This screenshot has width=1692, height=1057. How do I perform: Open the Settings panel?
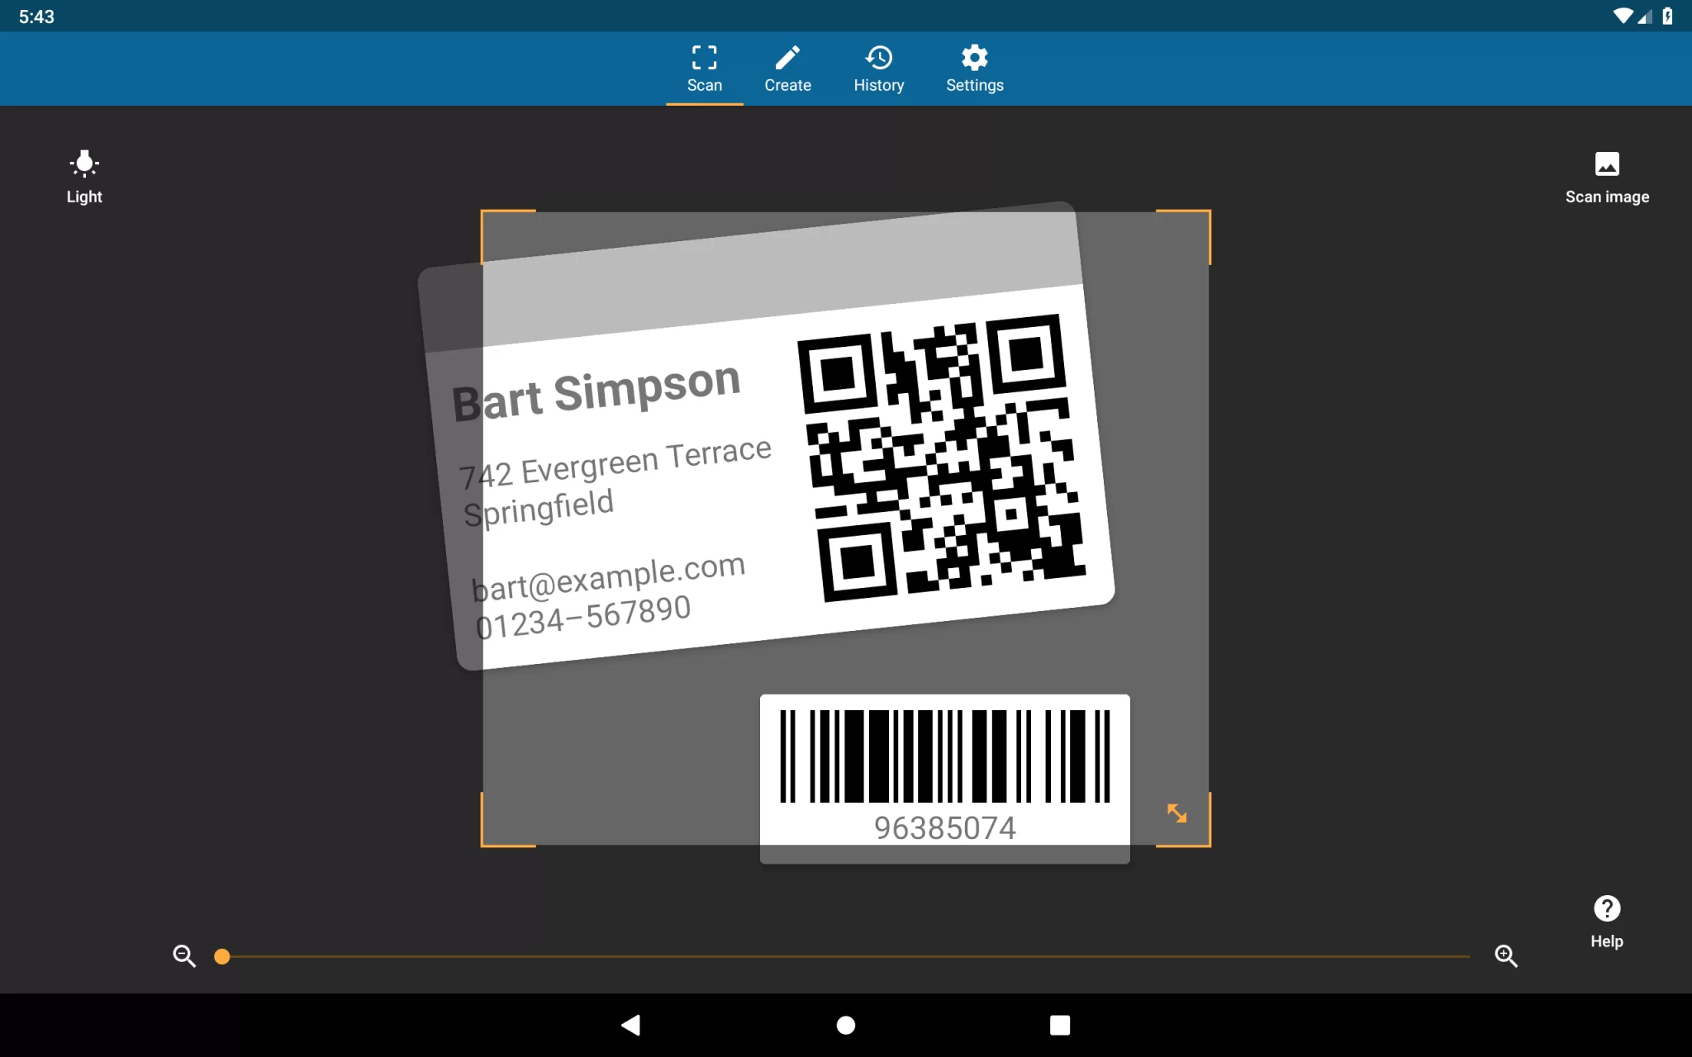coord(975,69)
